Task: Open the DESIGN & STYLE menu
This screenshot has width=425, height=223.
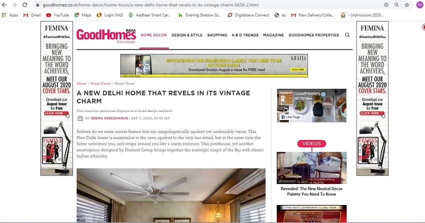Action: click(x=187, y=35)
